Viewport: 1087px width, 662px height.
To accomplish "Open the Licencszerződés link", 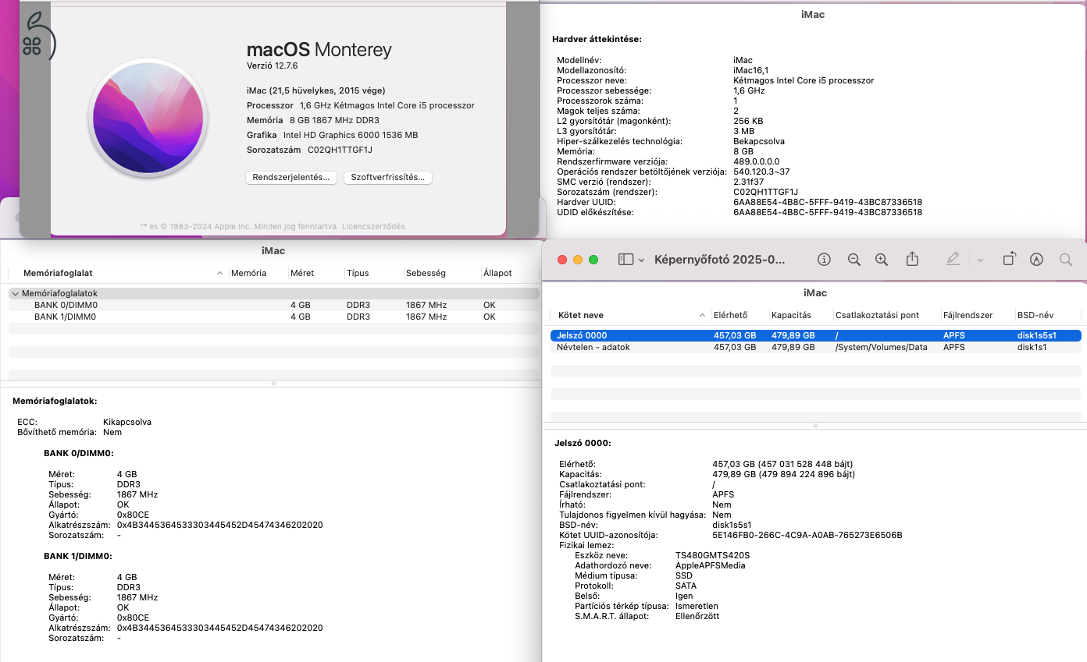I will tap(373, 226).
